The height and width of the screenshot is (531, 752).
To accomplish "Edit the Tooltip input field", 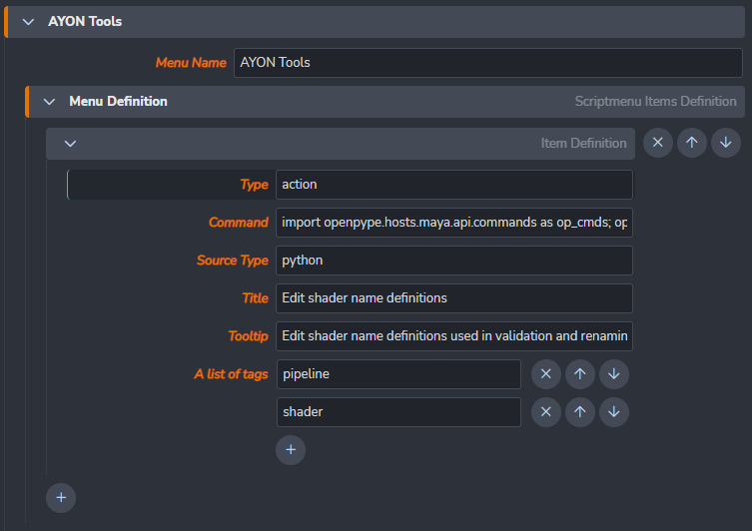I will (x=454, y=336).
